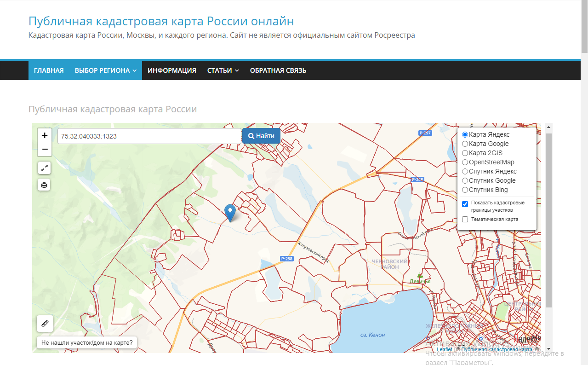
Task: Uncheck Показать кадастровые границы участков
Action: [465, 204]
